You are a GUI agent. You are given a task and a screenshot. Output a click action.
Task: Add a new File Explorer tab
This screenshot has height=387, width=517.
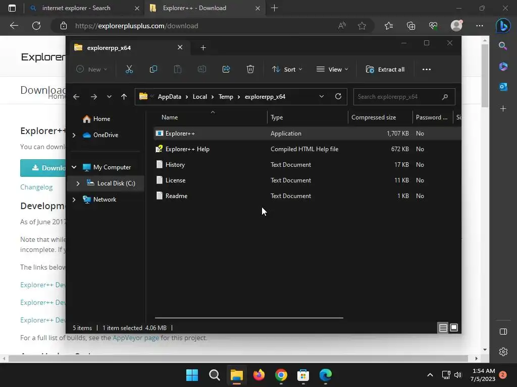tap(203, 48)
